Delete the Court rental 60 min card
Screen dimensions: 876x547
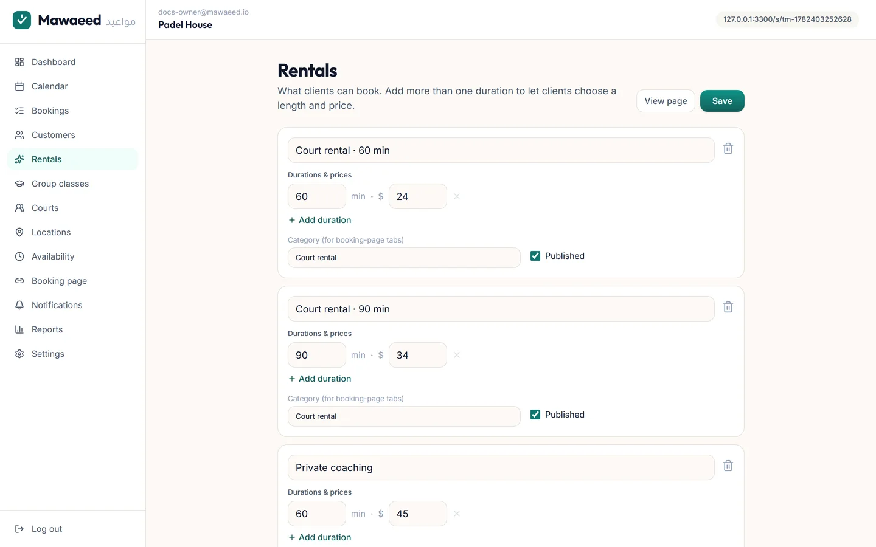coord(728,148)
